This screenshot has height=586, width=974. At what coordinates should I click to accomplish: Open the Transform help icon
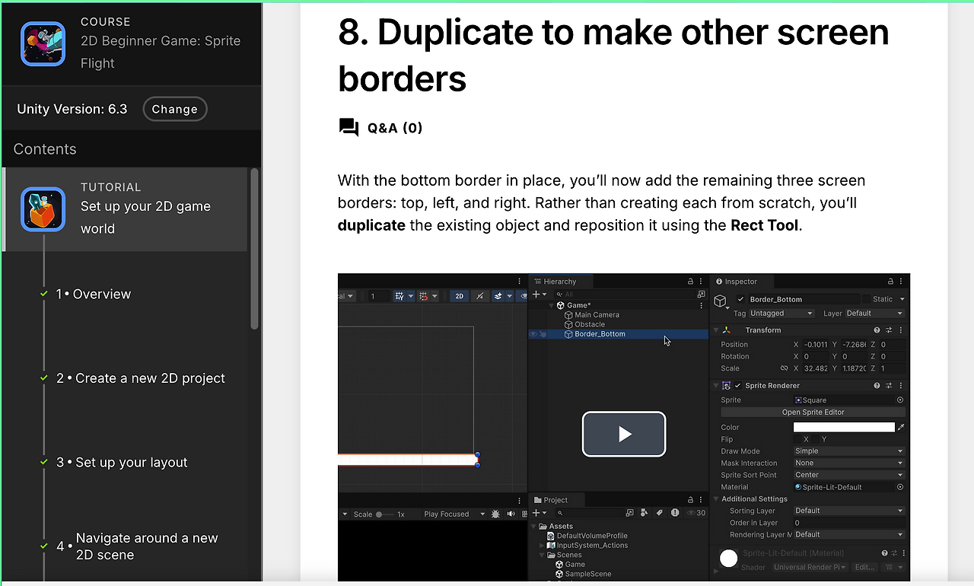[x=877, y=330]
